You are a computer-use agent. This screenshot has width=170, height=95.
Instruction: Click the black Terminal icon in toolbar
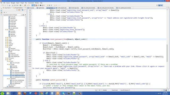[41, 5]
